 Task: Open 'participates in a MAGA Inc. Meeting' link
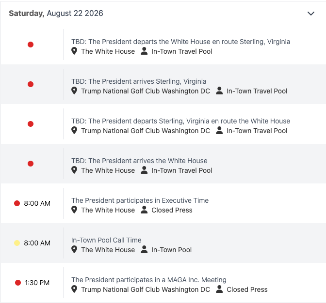(149, 280)
